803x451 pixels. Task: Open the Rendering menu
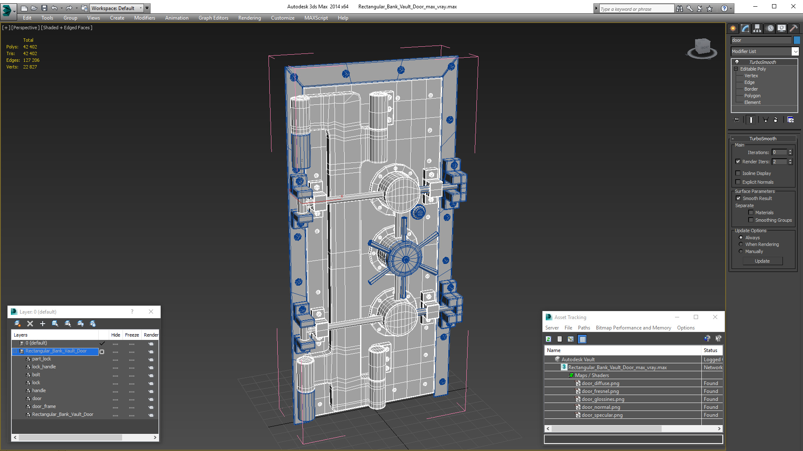click(x=249, y=18)
